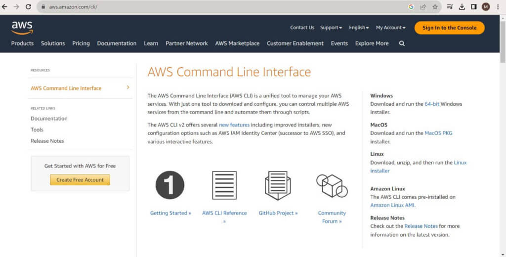The image size is (506, 257).
Task: Click the Community Forum » link
Action: tap(332, 217)
